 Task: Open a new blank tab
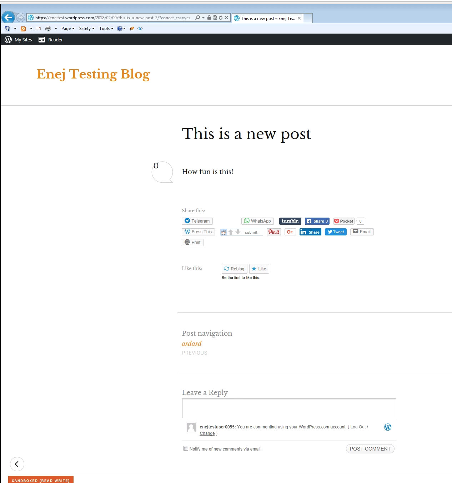pyautogui.click(x=308, y=18)
